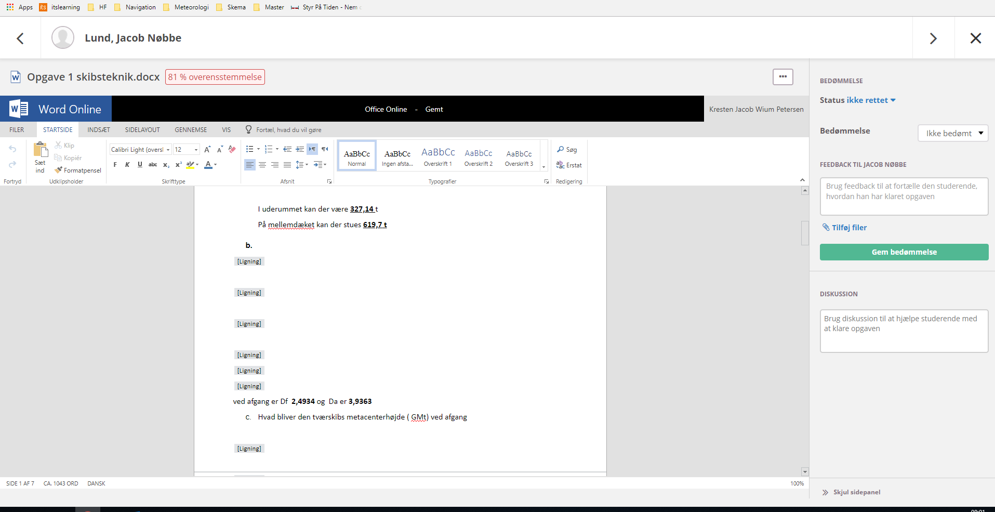
Task: Open the font color picker arrow
Action: coord(216,165)
